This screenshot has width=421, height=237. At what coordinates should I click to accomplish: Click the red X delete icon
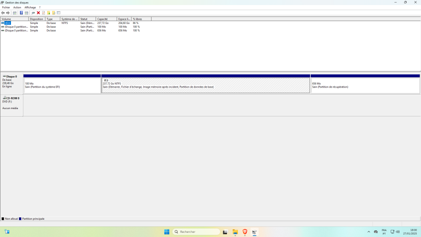point(38,13)
